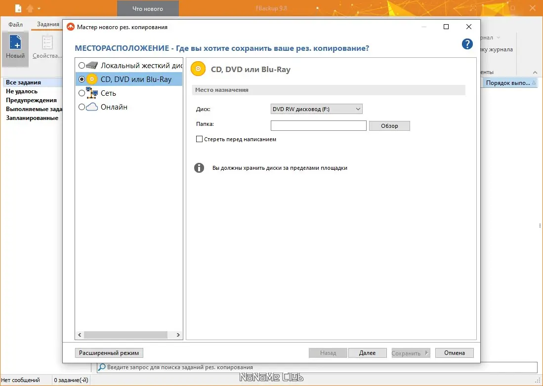The height and width of the screenshot is (386, 543).
Task: Click Далее to proceed
Action: [x=367, y=353]
